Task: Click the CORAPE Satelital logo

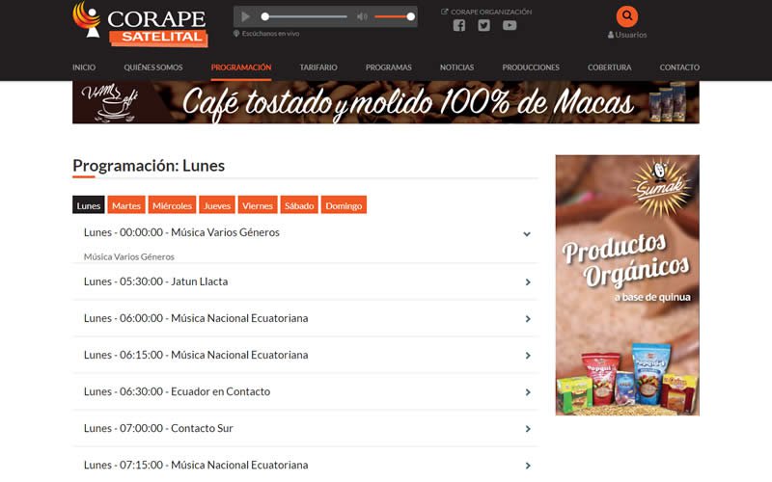Action: click(x=141, y=24)
